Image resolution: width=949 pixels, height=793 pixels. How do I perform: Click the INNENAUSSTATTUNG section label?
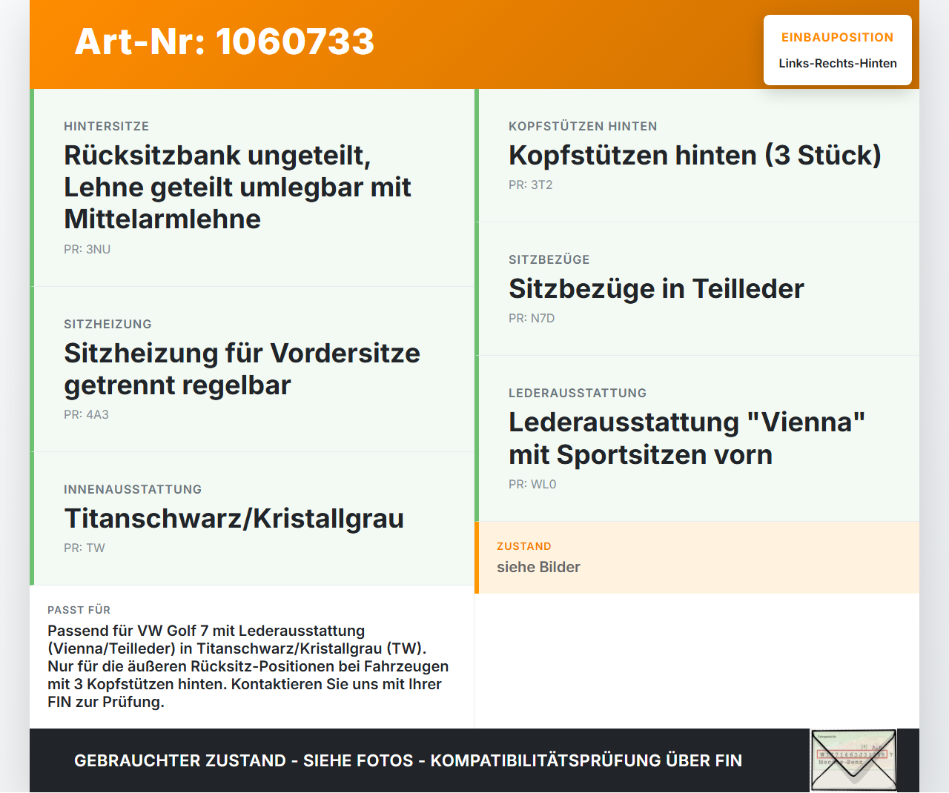point(133,489)
